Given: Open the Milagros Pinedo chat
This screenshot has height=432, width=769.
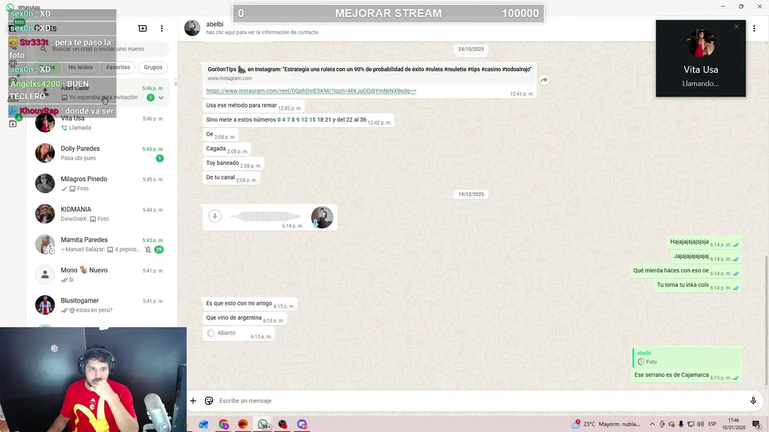Looking at the screenshot, I should pos(100,184).
